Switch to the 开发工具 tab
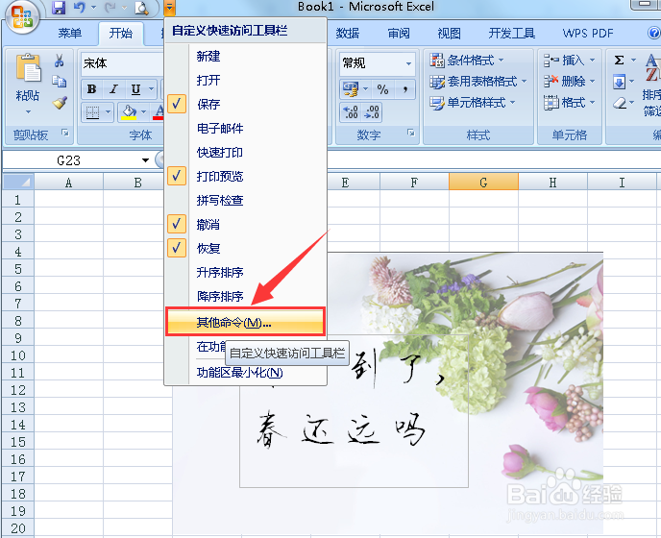Screen dimensions: 661x538 point(512,33)
